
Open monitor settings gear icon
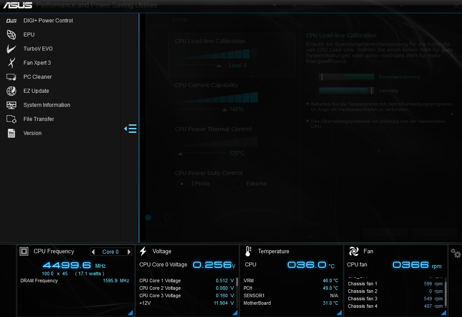455,253
